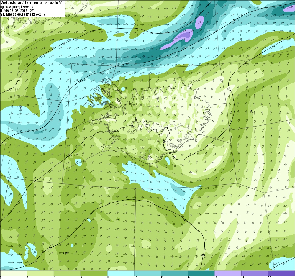Select the '10W' longitude label

(251, 112)
